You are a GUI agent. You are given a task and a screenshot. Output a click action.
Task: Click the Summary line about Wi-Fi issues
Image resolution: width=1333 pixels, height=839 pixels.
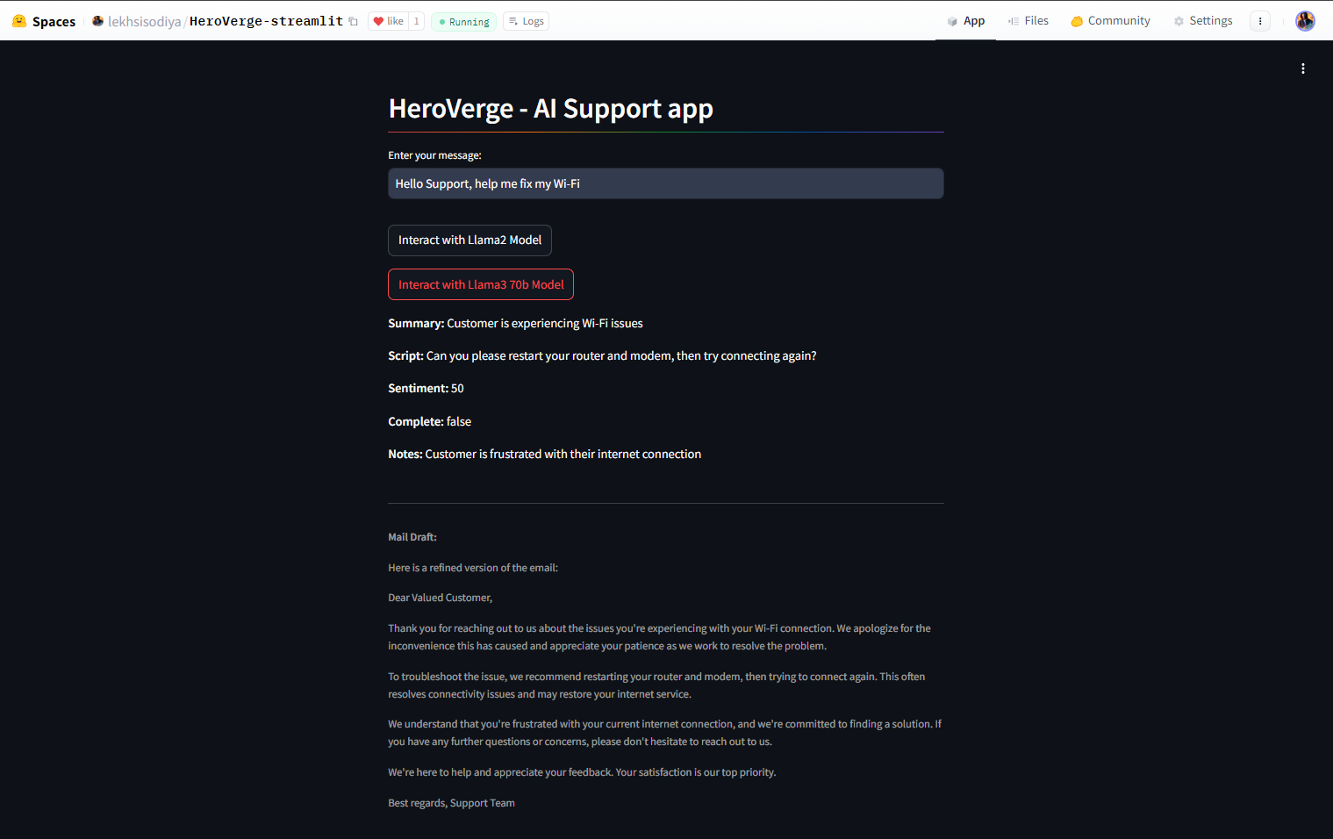pos(515,323)
